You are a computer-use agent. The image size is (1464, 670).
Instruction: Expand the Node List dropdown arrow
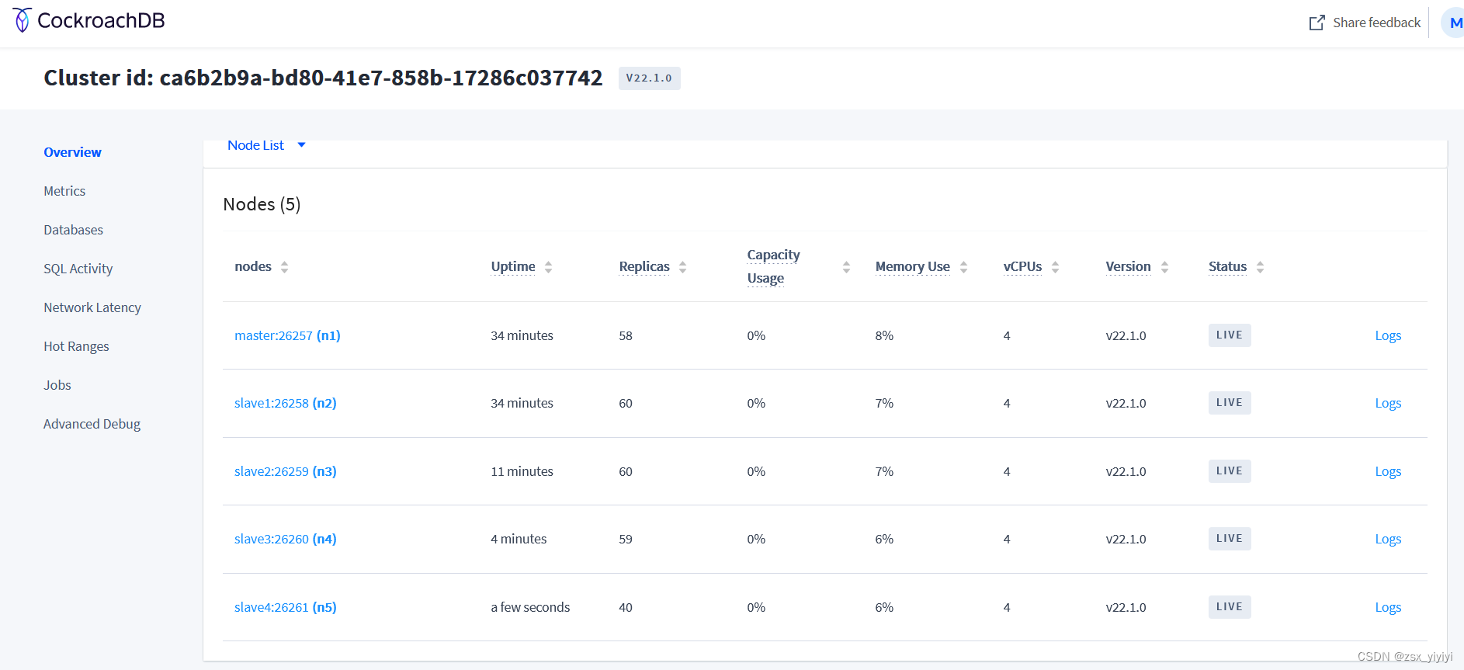coord(301,145)
